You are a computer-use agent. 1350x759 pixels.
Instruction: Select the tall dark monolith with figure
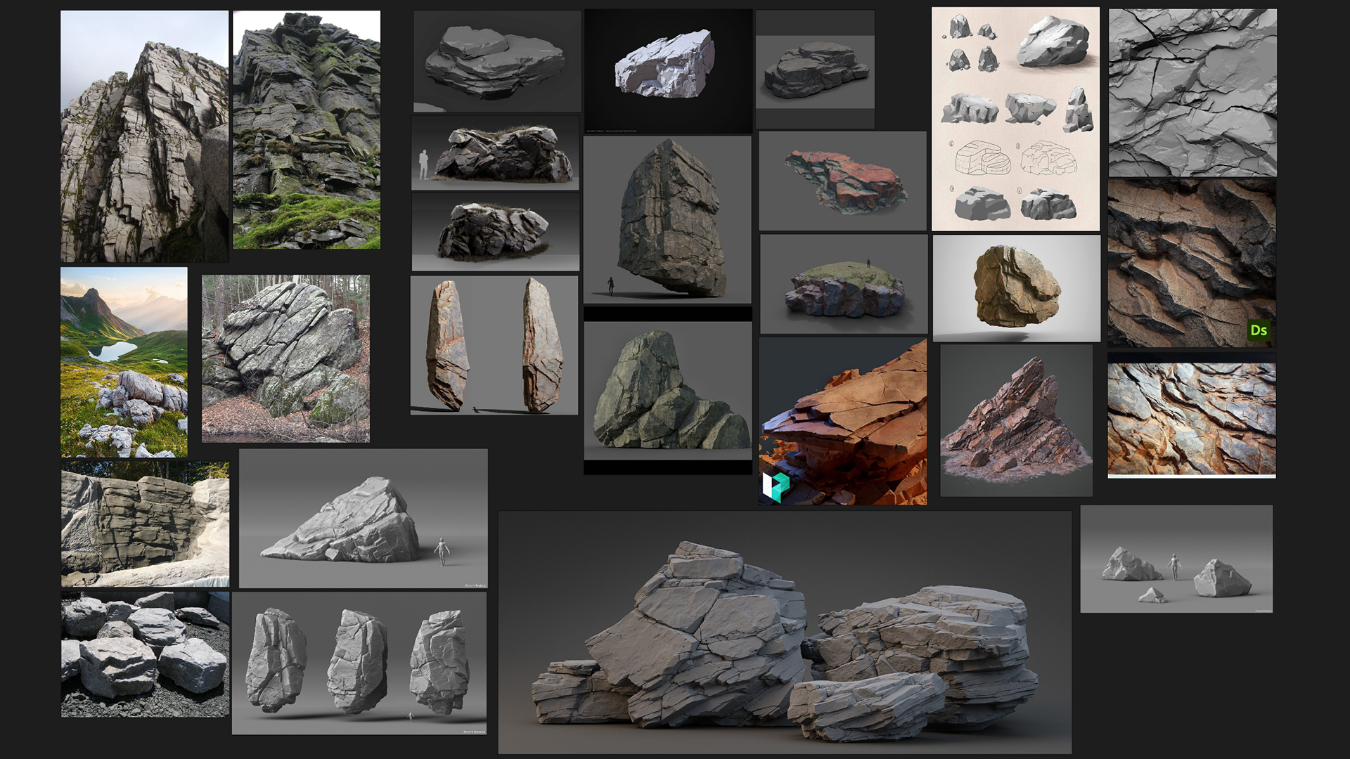667,220
